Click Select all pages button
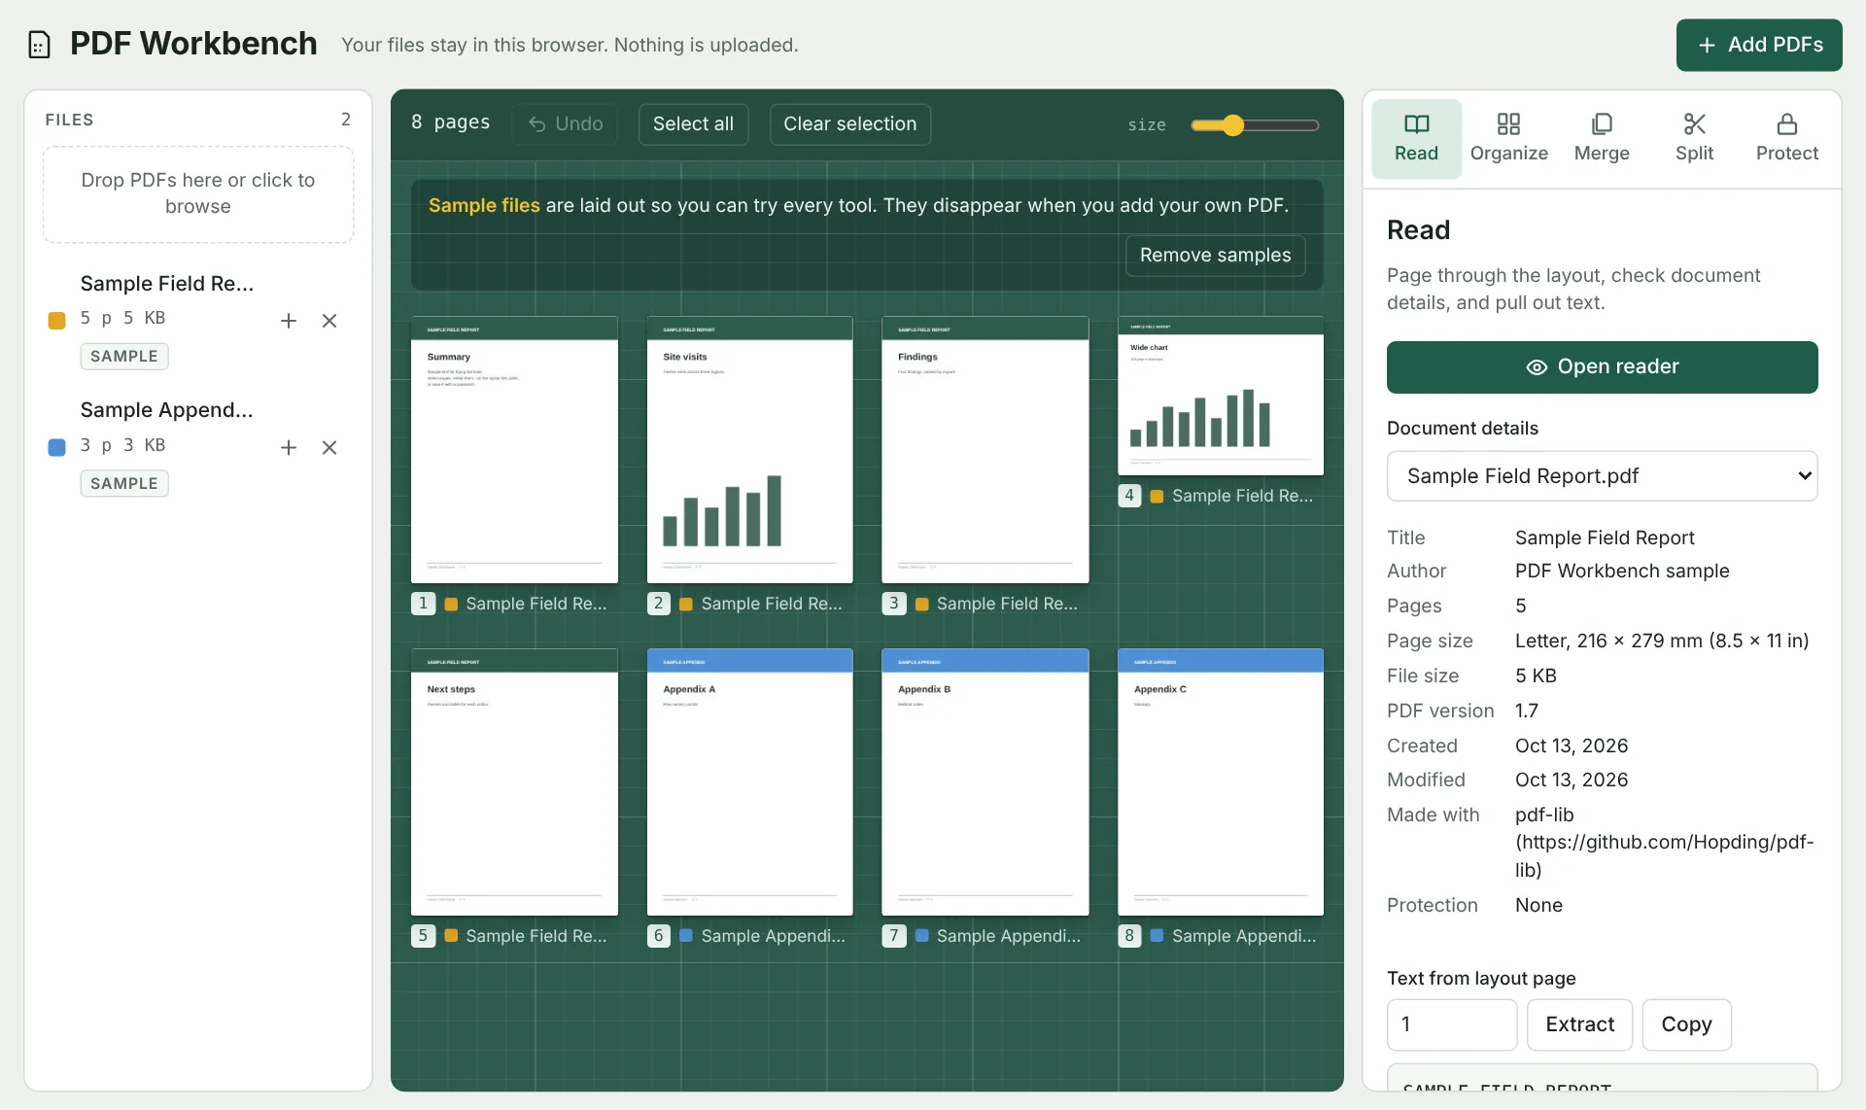 pos(693,124)
